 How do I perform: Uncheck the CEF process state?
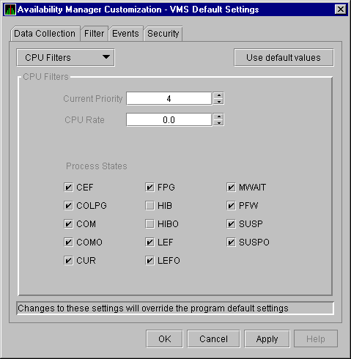[68, 188]
